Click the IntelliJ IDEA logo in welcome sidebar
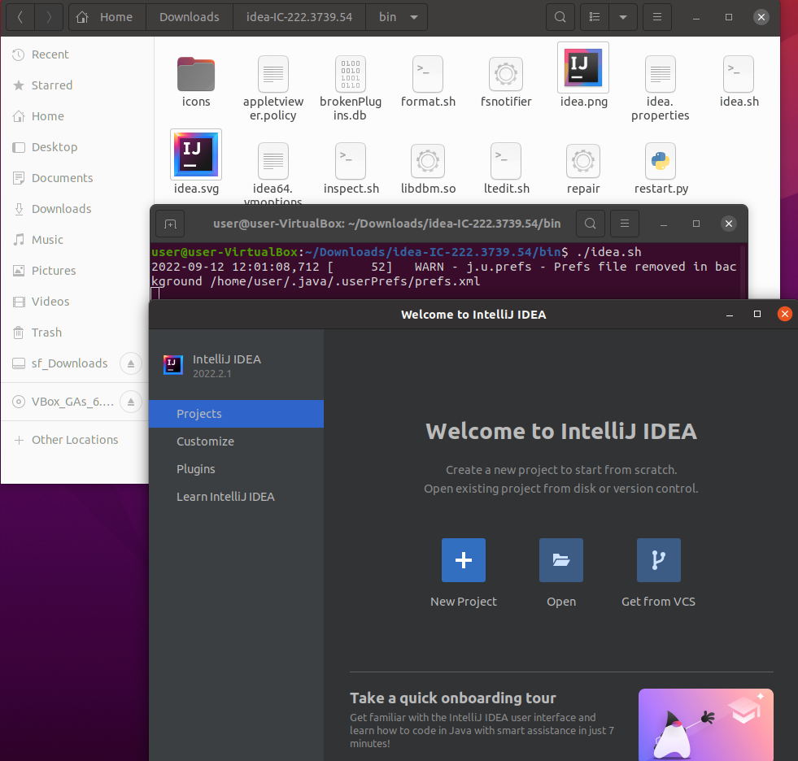The width and height of the screenshot is (798, 761). click(x=173, y=365)
